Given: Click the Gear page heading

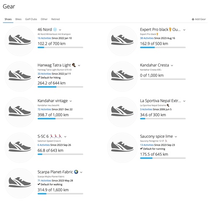Looking at the screenshot, I should [x=9, y=6].
